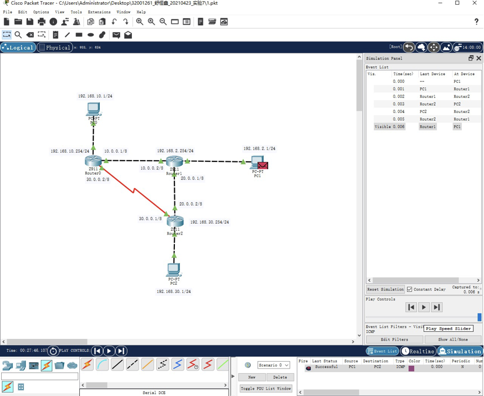Click the Print icon in toolbar
Viewport: 484px width, 396px height.
click(x=41, y=22)
